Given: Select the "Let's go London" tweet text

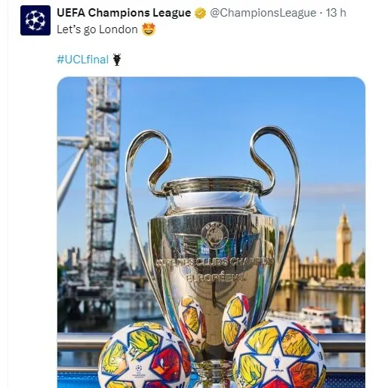Looking at the screenshot, I should (x=97, y=29).
